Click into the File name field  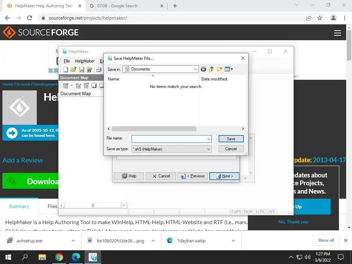(169, 139)
